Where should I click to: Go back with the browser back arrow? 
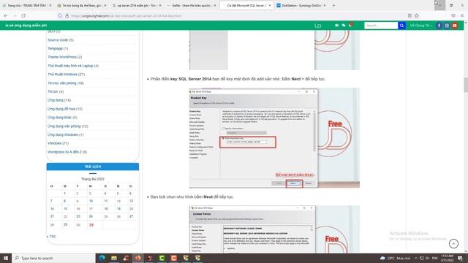[x=6, y=15]
